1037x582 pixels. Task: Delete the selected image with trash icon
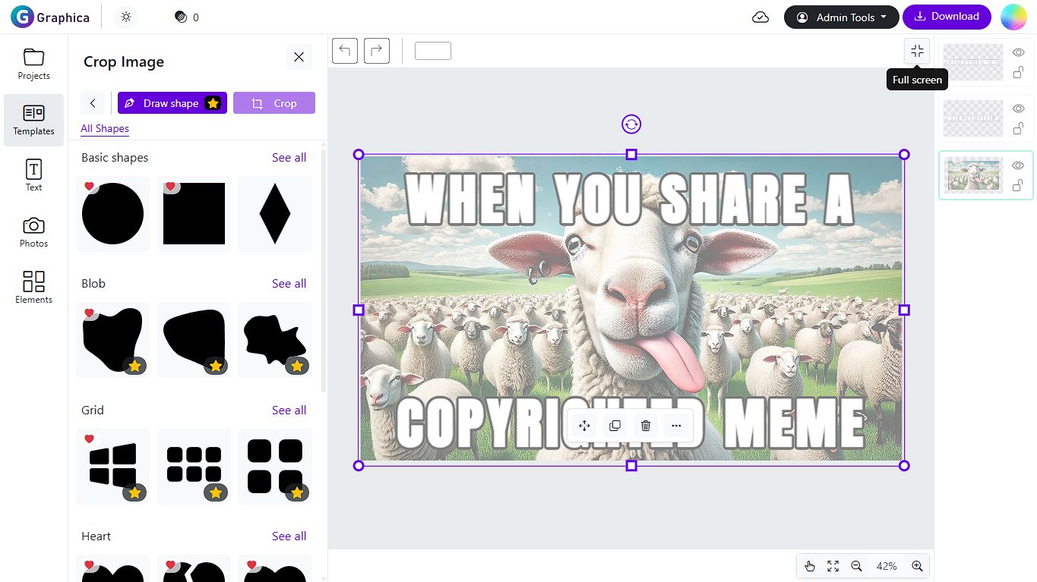[x=646, y=426]
